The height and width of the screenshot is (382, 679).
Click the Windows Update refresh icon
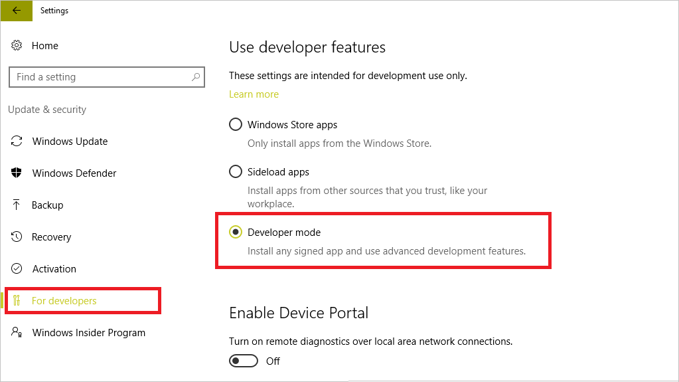coord(17,142)
